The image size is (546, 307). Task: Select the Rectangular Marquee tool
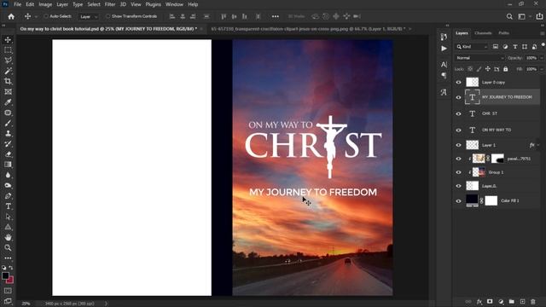(8, 50)
